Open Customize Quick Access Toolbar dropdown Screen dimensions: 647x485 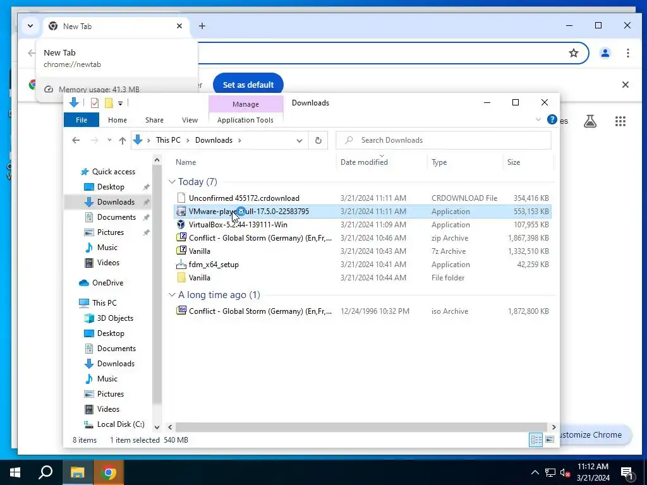120,103
